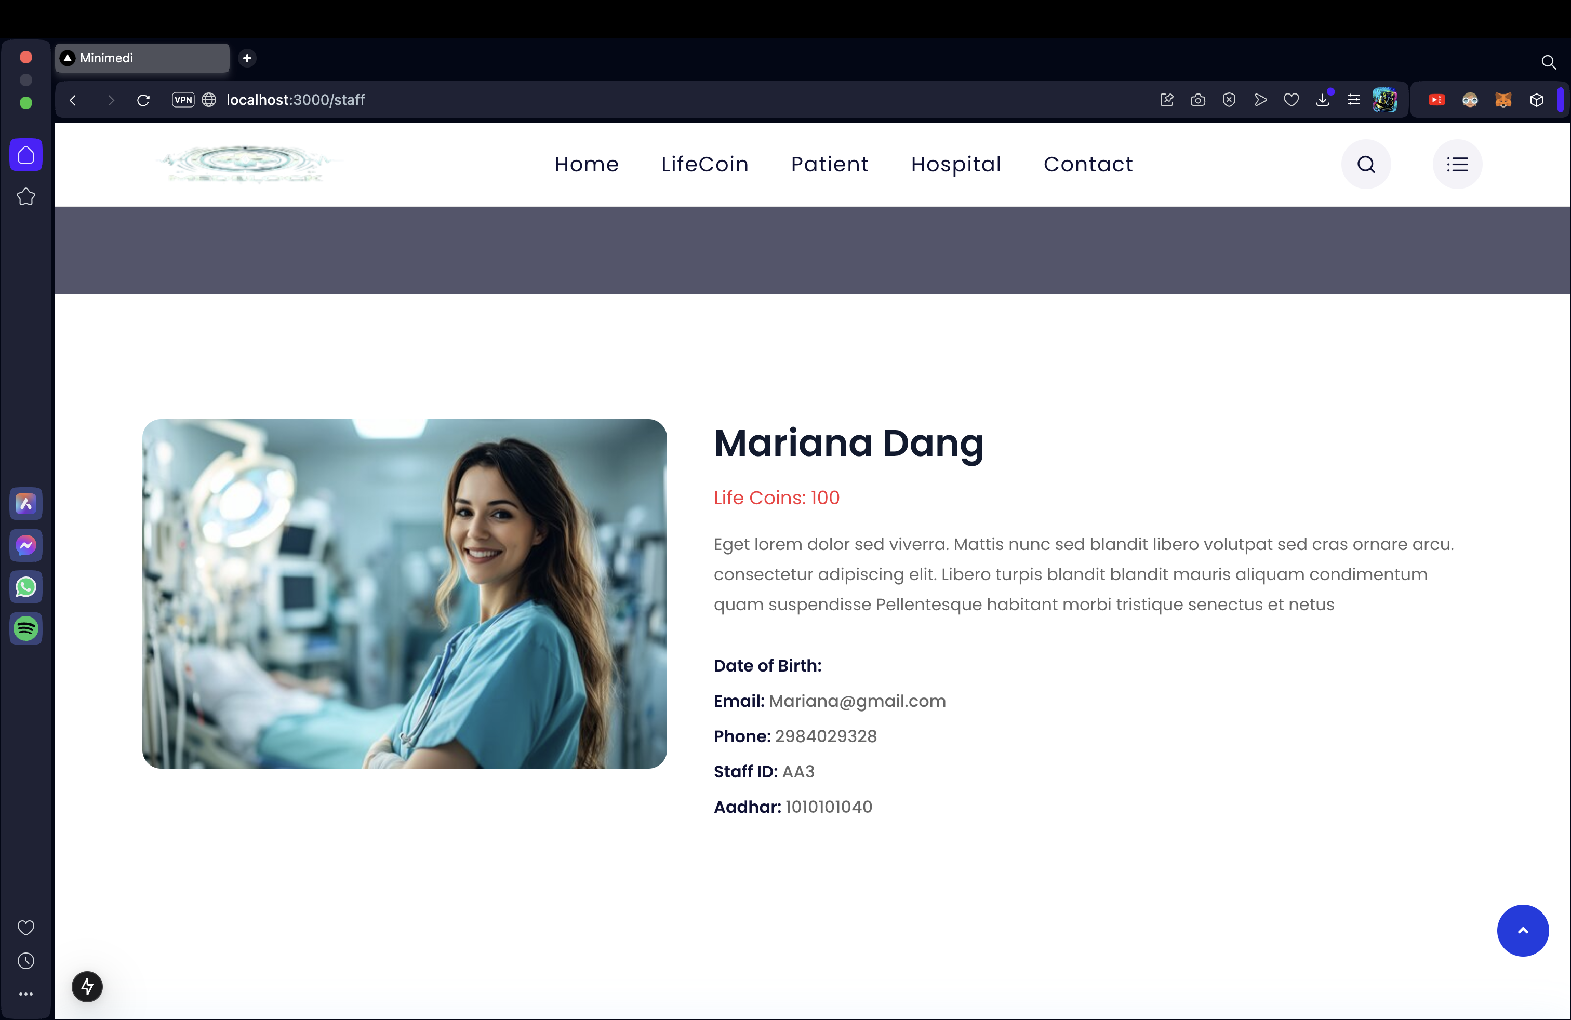Click the blue scroll-to-top arrow button
This screenshot has width=1571, height=1020.
(1522, 930)
